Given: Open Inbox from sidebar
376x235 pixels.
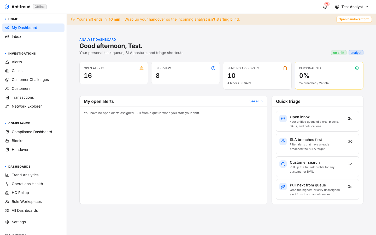Looking at the screenshot, I should pos(33,37).
